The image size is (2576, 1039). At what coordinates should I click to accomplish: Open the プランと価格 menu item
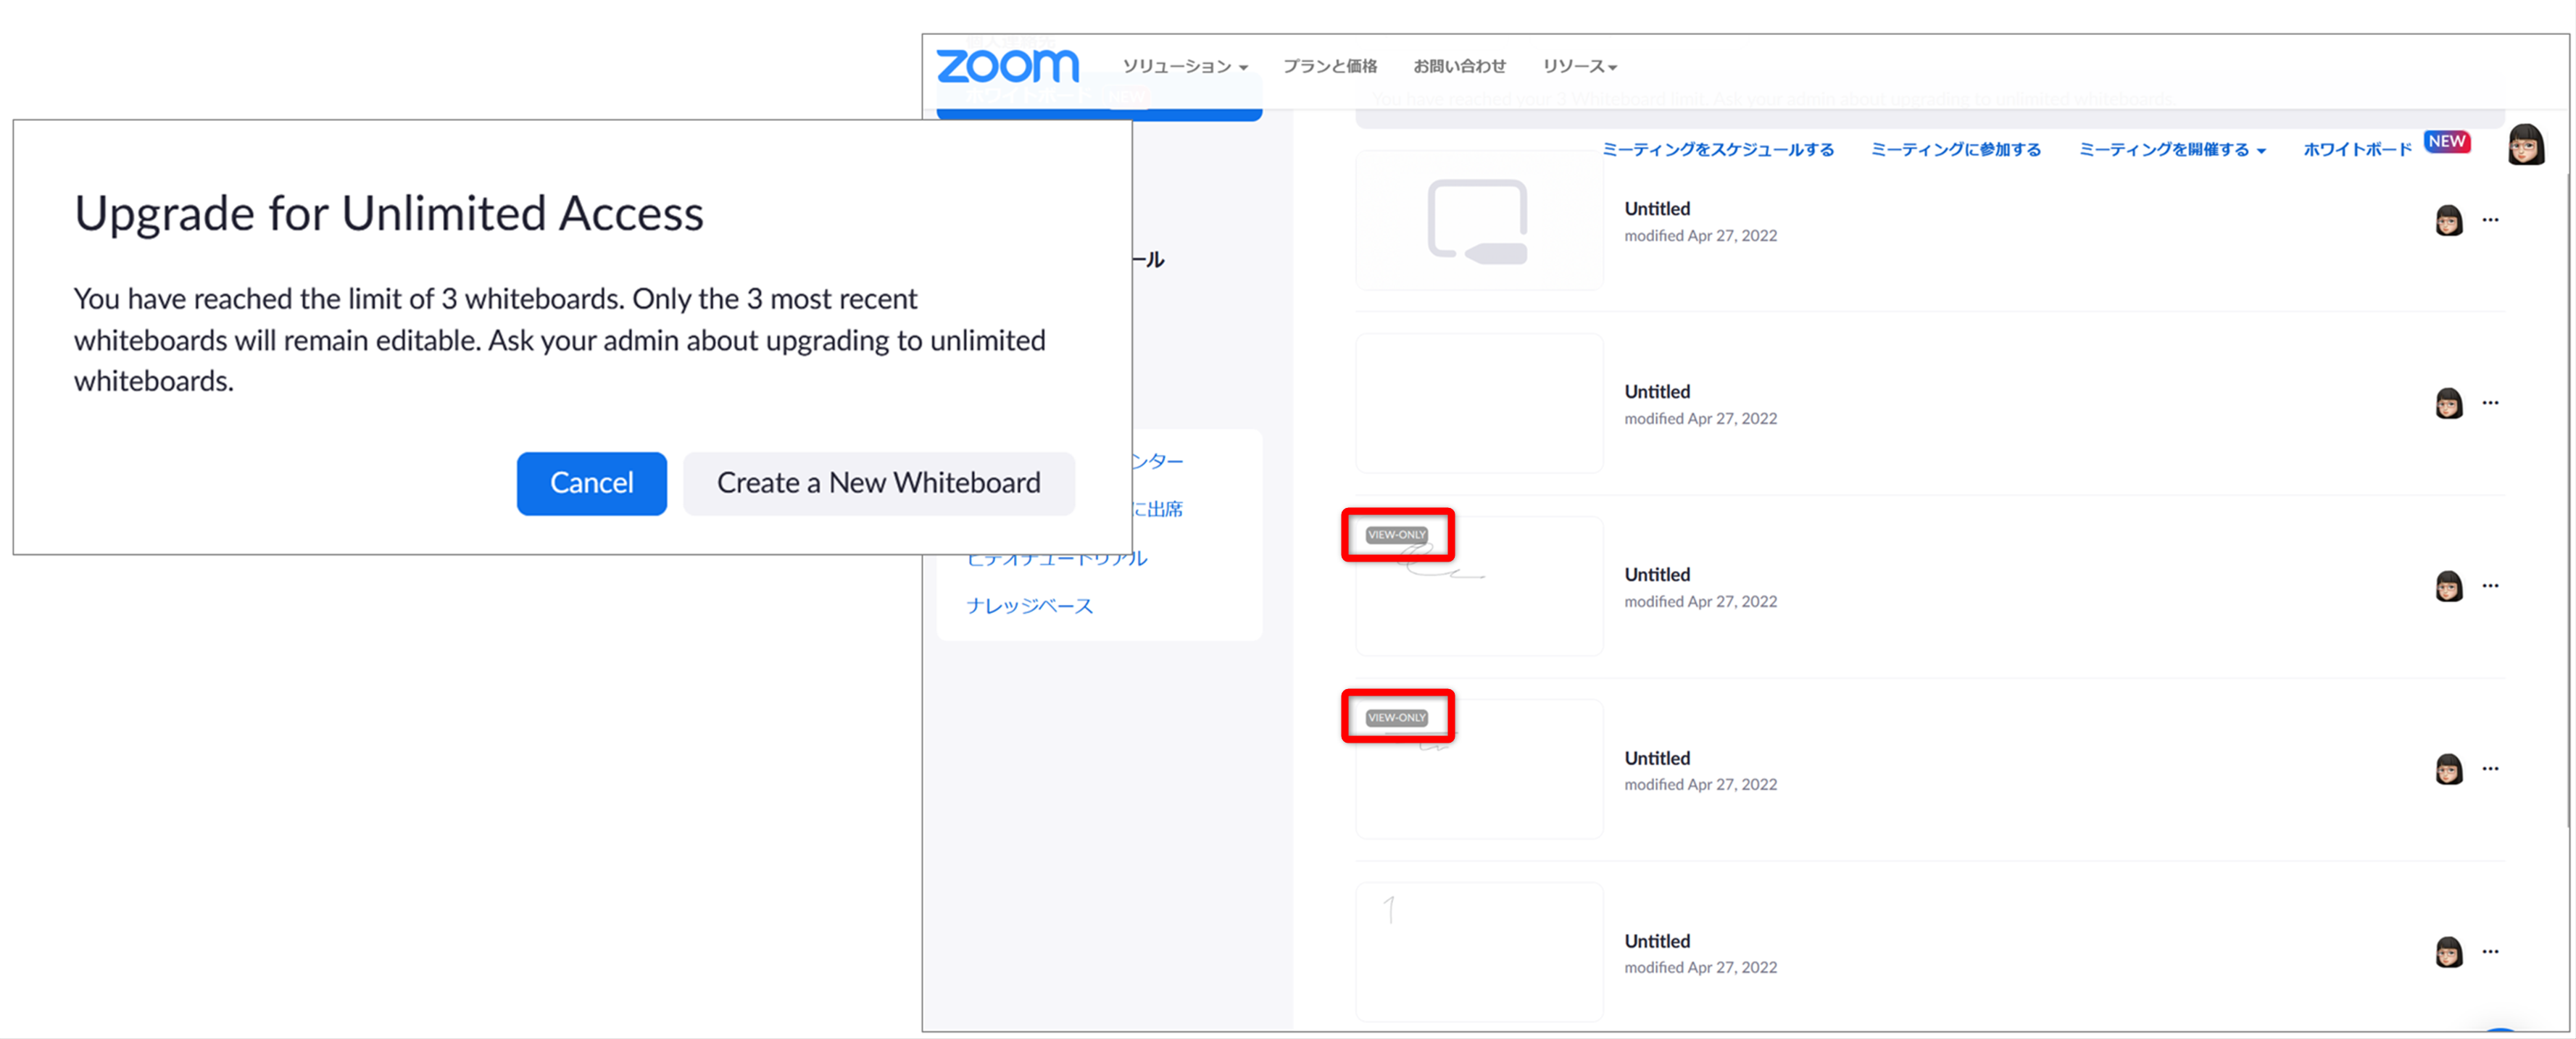pos(1330,66)
